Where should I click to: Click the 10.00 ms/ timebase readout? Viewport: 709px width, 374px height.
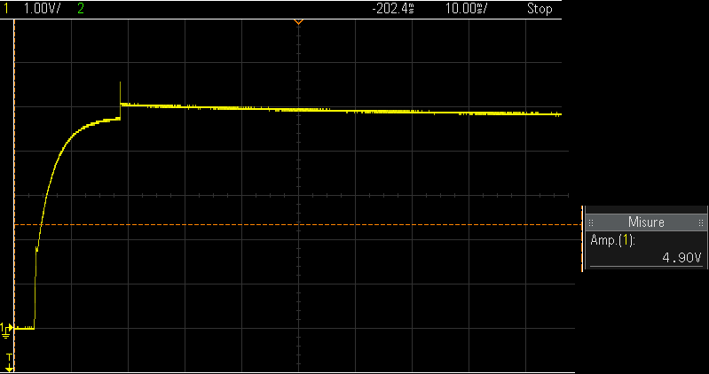[467, 9]
